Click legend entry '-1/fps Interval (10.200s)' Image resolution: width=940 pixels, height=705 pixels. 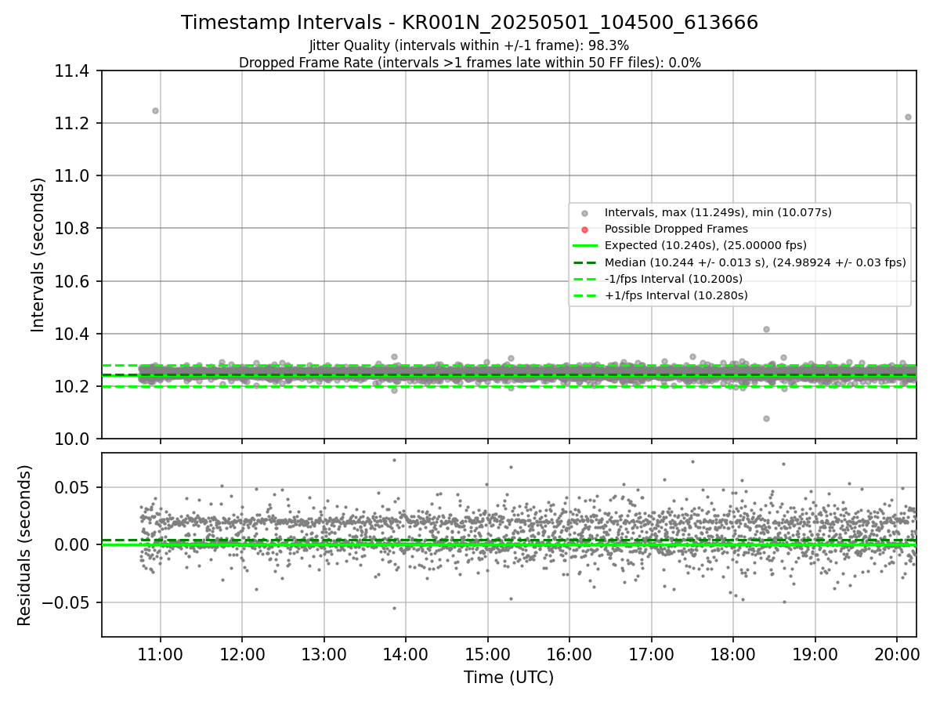point(674,279)
